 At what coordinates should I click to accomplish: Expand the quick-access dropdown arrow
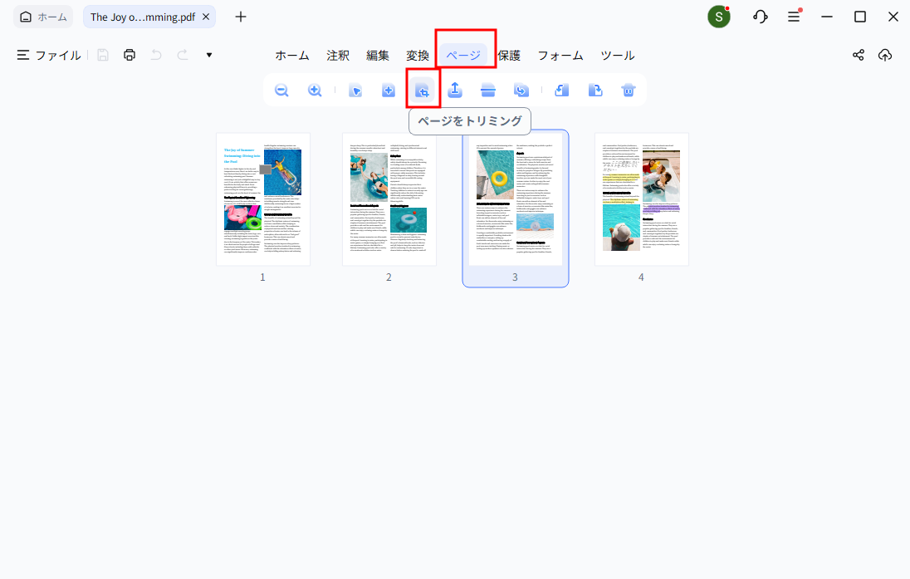coord(209,56)
